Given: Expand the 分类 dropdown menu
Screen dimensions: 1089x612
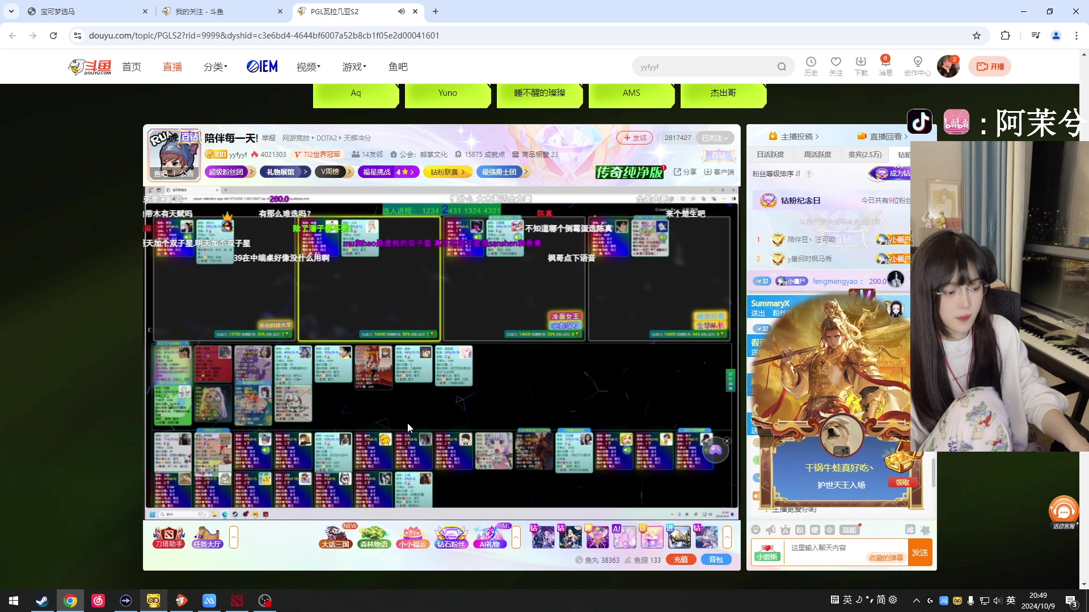Looking at the screenshot, I should click(x=216, y=67).
